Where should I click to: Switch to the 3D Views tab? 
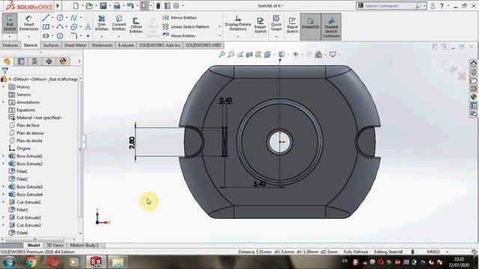[55, 245]
